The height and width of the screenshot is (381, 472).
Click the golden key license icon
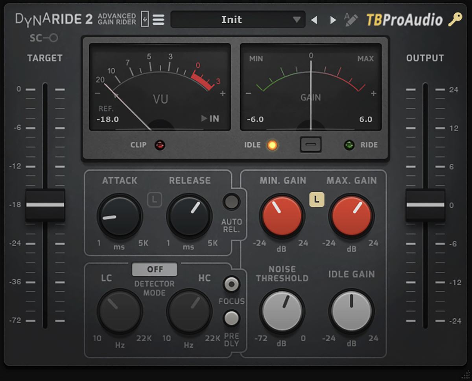pyautogui.click(x=455, y=19)
